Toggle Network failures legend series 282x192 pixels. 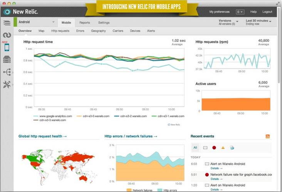(139, 190)
